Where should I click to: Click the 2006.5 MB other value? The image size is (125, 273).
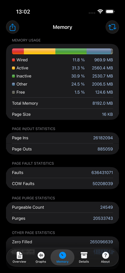[102, 84]
